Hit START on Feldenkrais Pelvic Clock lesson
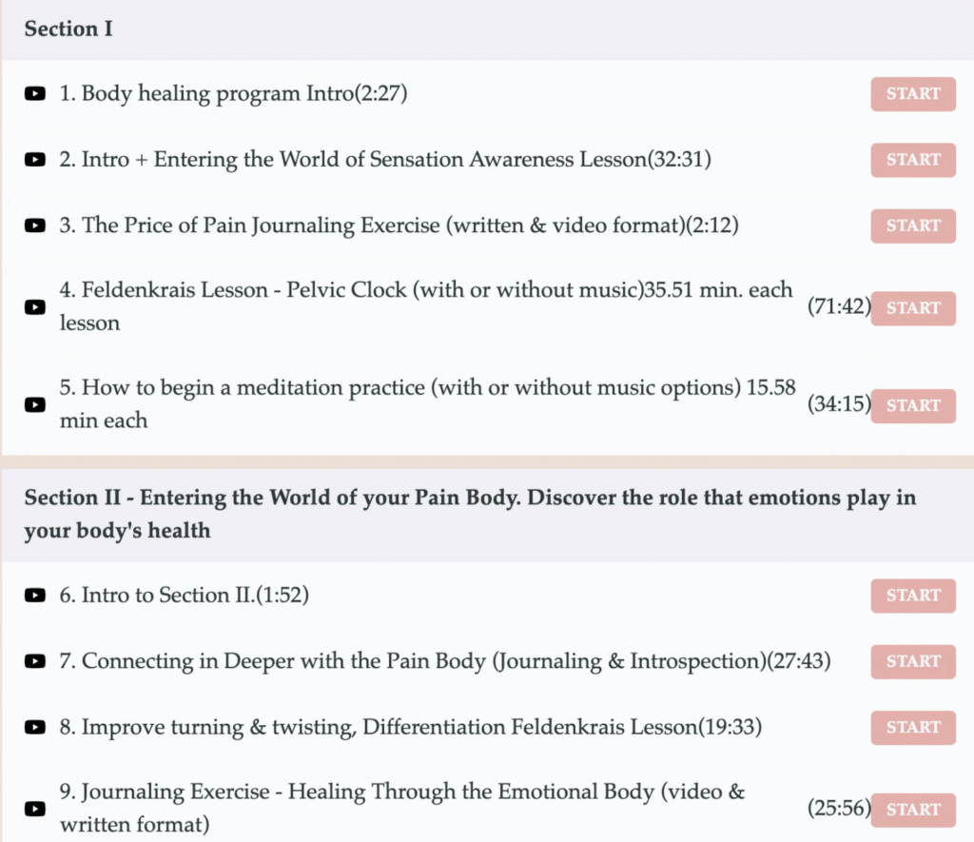Screen dimensions: 974x842 (913, 307)
